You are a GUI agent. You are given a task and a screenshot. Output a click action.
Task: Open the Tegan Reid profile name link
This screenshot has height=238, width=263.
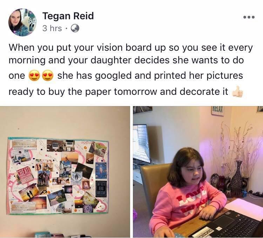pos(68,16)
